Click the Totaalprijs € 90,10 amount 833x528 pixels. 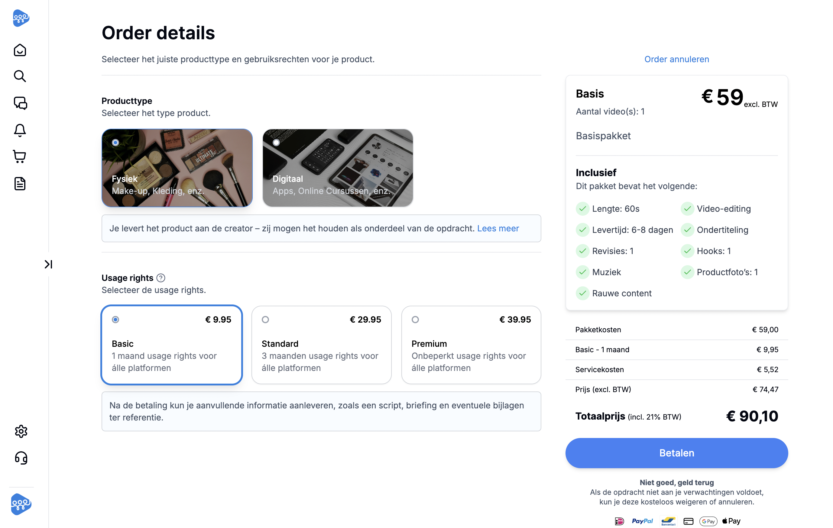(x=752, y=416)
